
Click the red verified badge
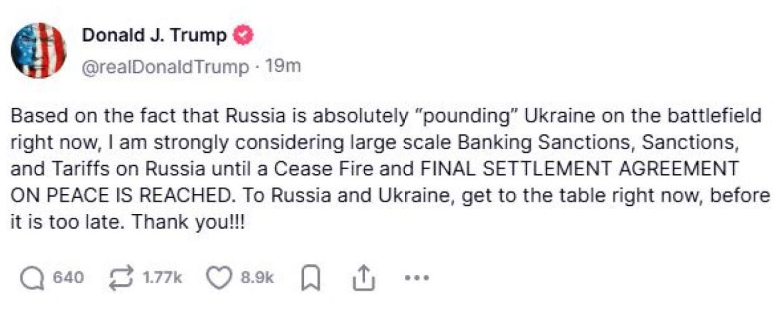[244, 36]
